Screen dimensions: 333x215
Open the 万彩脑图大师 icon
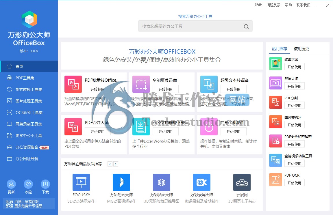click(x=161, y=182)
